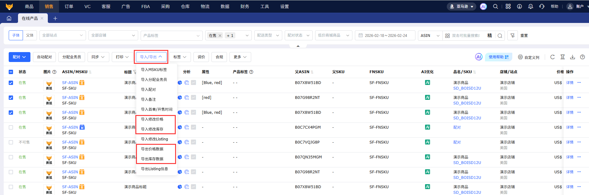
Task: Click the export download icon above table
Action: [573, 57]
